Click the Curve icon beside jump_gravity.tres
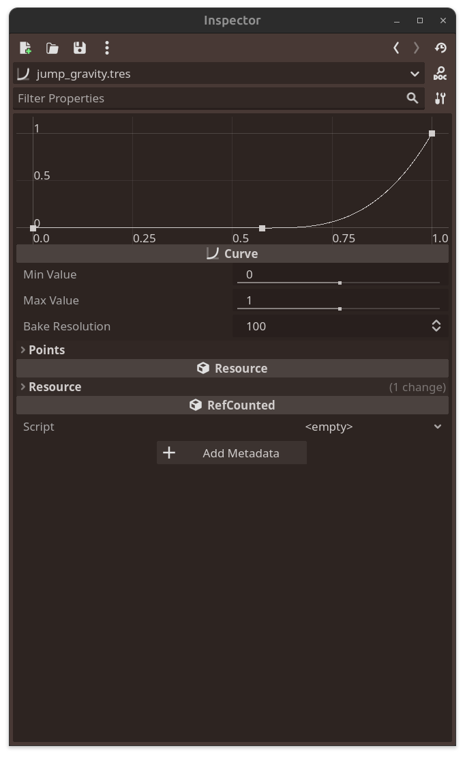 [x=25, y=73]
